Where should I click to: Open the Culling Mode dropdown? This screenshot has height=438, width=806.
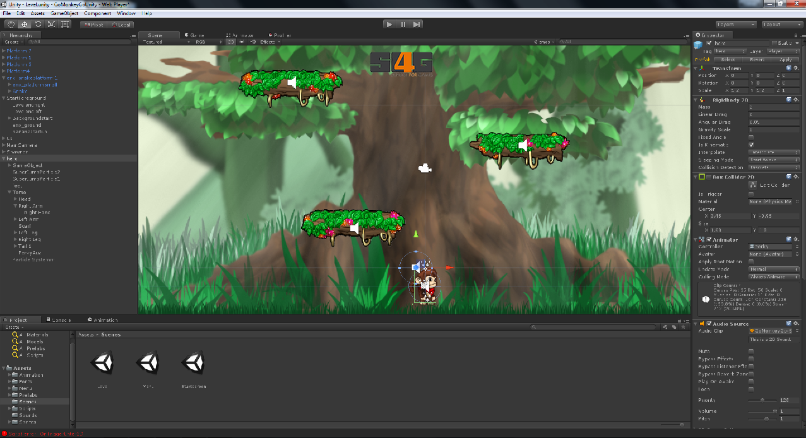pyautogui.click(x=774, y=276)
